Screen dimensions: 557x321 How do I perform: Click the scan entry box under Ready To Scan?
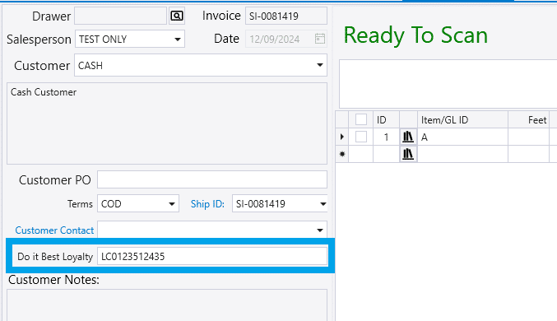tap(448, 84)
